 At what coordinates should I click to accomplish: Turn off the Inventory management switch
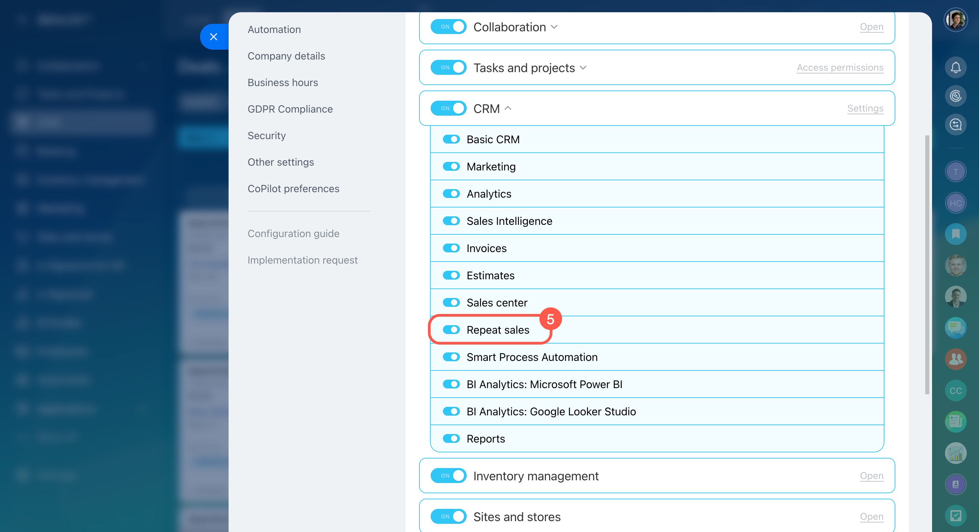(x=448, y=476)
